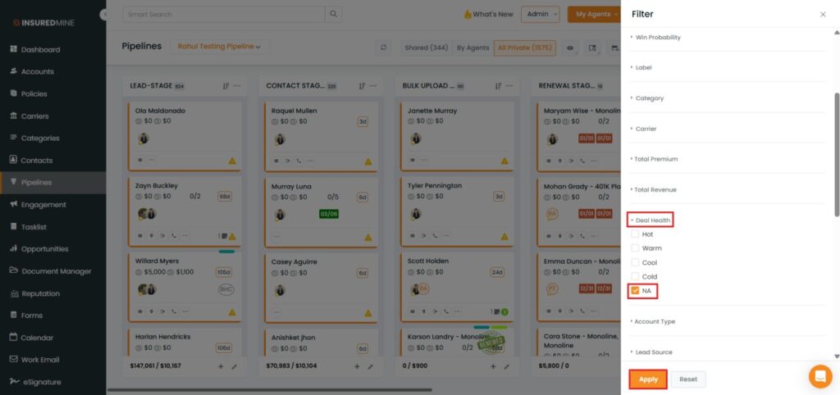840x395 pixels.
Task: Expand the Win Probability filter section
Action: tap(658, 38)
